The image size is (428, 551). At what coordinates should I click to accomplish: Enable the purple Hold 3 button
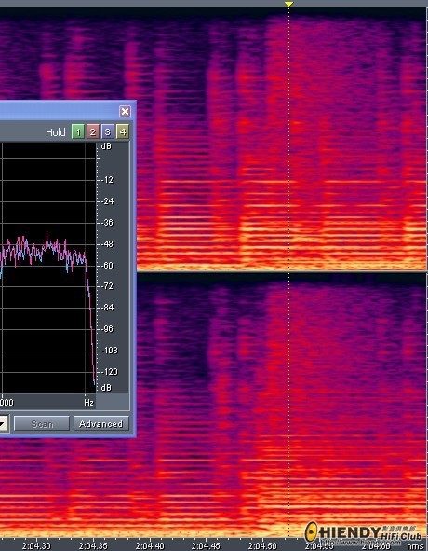[108, 132]
